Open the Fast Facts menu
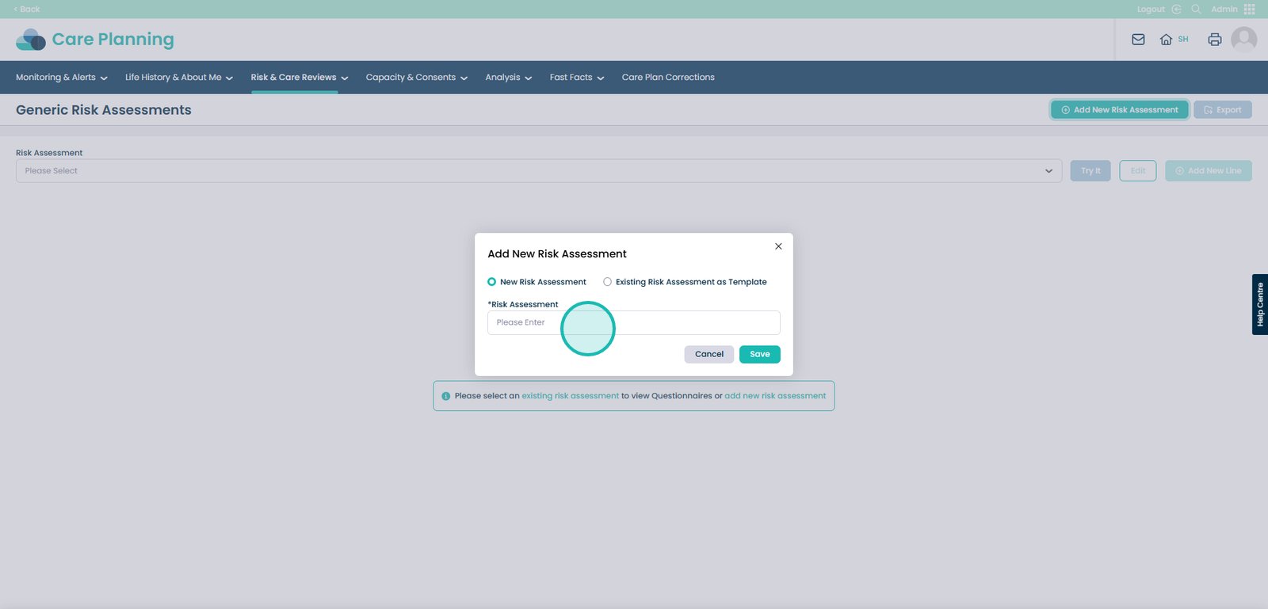 coord(576,78)
